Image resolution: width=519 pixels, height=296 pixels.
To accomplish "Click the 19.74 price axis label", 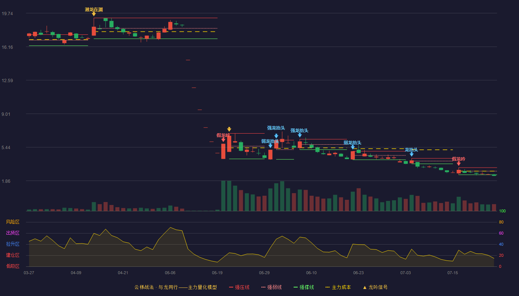I will 7,14.
